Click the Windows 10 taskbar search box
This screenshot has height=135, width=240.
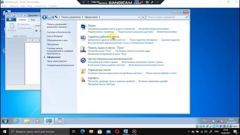pos(39,132)
